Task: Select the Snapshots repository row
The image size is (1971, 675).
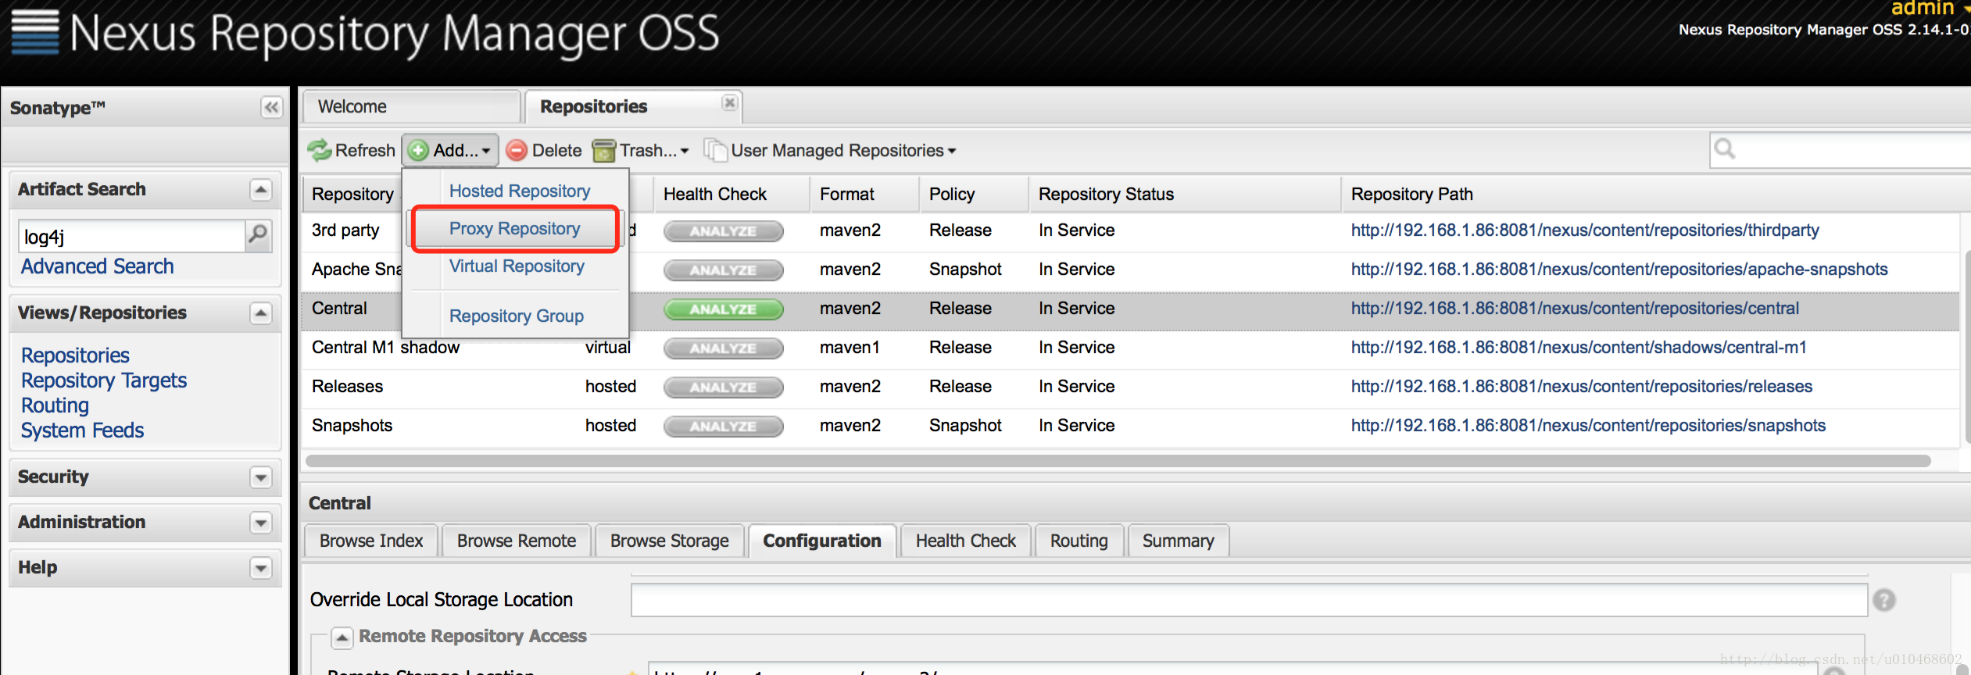Action: coord(1130,426)
